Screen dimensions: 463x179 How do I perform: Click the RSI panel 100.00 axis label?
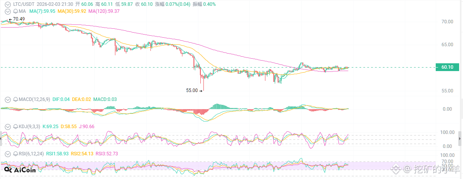[447, 155]
